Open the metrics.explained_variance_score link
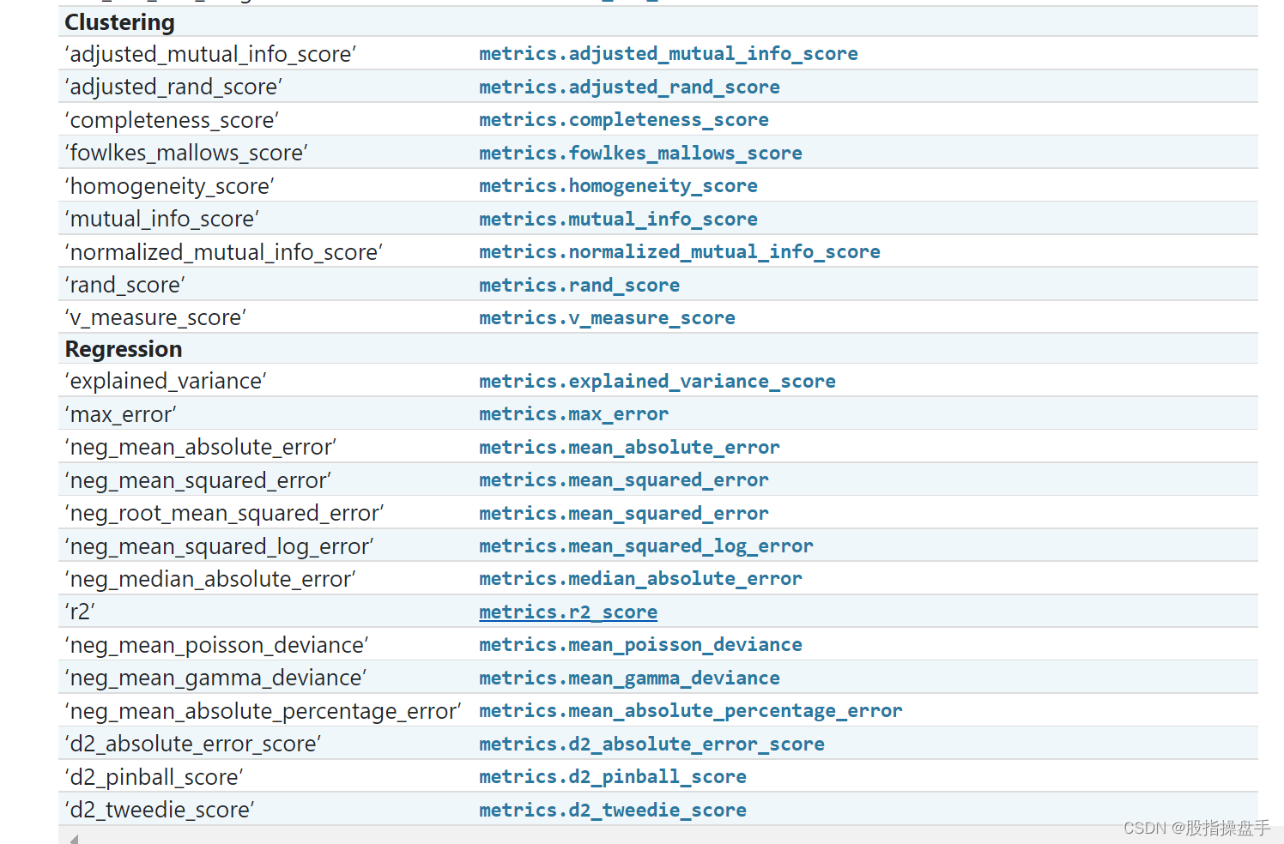1284x844 pixels. point(657,381)
